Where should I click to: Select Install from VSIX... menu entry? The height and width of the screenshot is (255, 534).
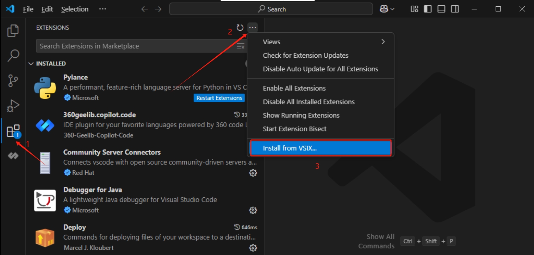coord(321,148)
